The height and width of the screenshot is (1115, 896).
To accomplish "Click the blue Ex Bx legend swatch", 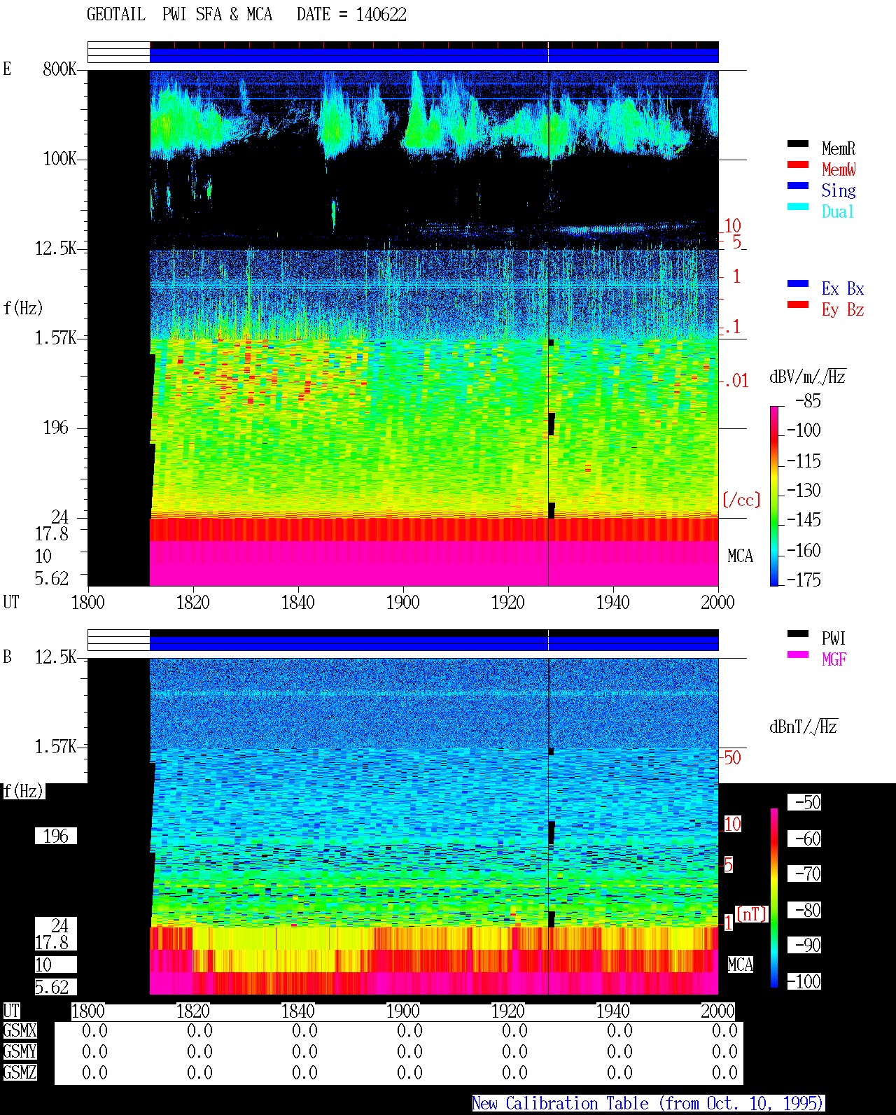I will (797, 283).
